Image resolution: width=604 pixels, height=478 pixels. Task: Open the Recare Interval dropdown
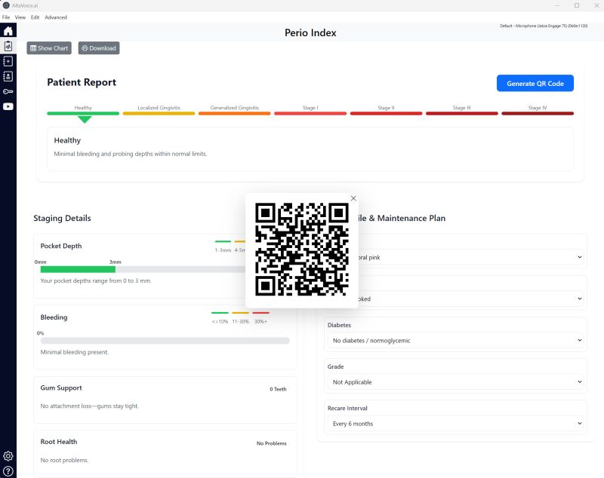coord(456,424)
